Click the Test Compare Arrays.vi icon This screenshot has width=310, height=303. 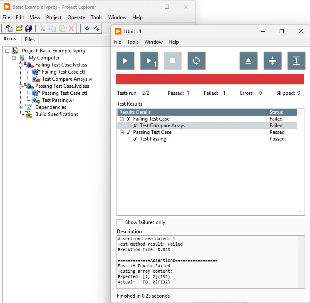[x=36, y=79]
